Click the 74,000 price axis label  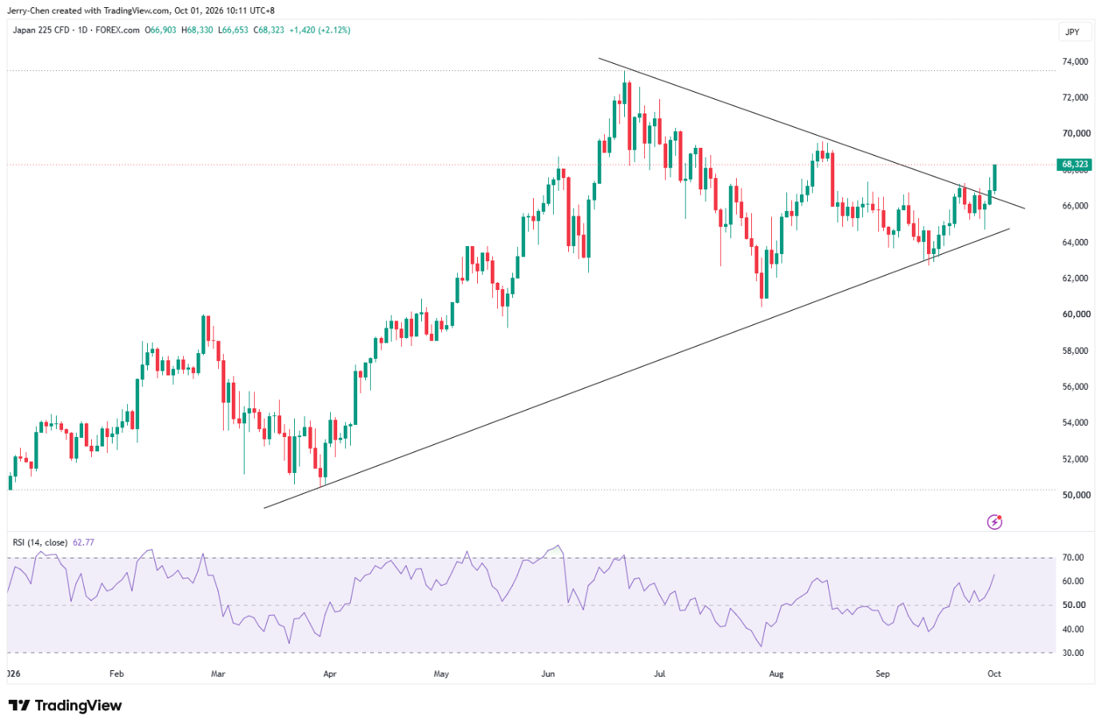[x=1075, y=62]
